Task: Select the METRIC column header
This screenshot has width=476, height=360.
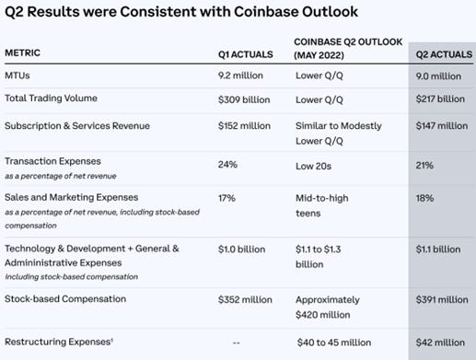Action: 22,52
